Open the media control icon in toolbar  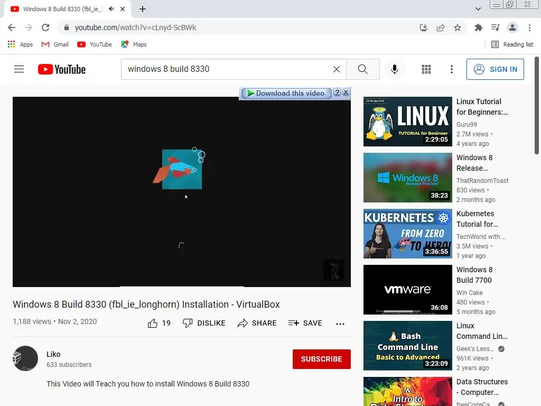click(496, 27)
